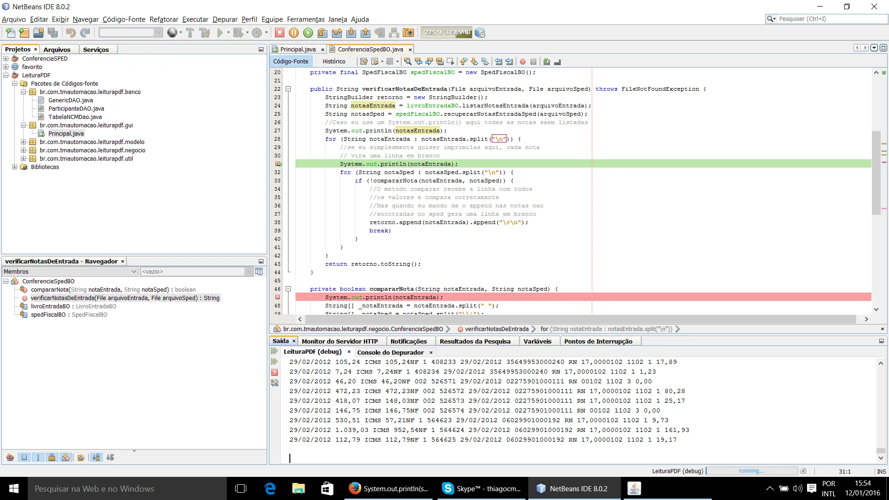Click the Find Selection magnifier icon in editor
Image resolution: width=889 pixels, height=500 pixels.
pos(407,62)
